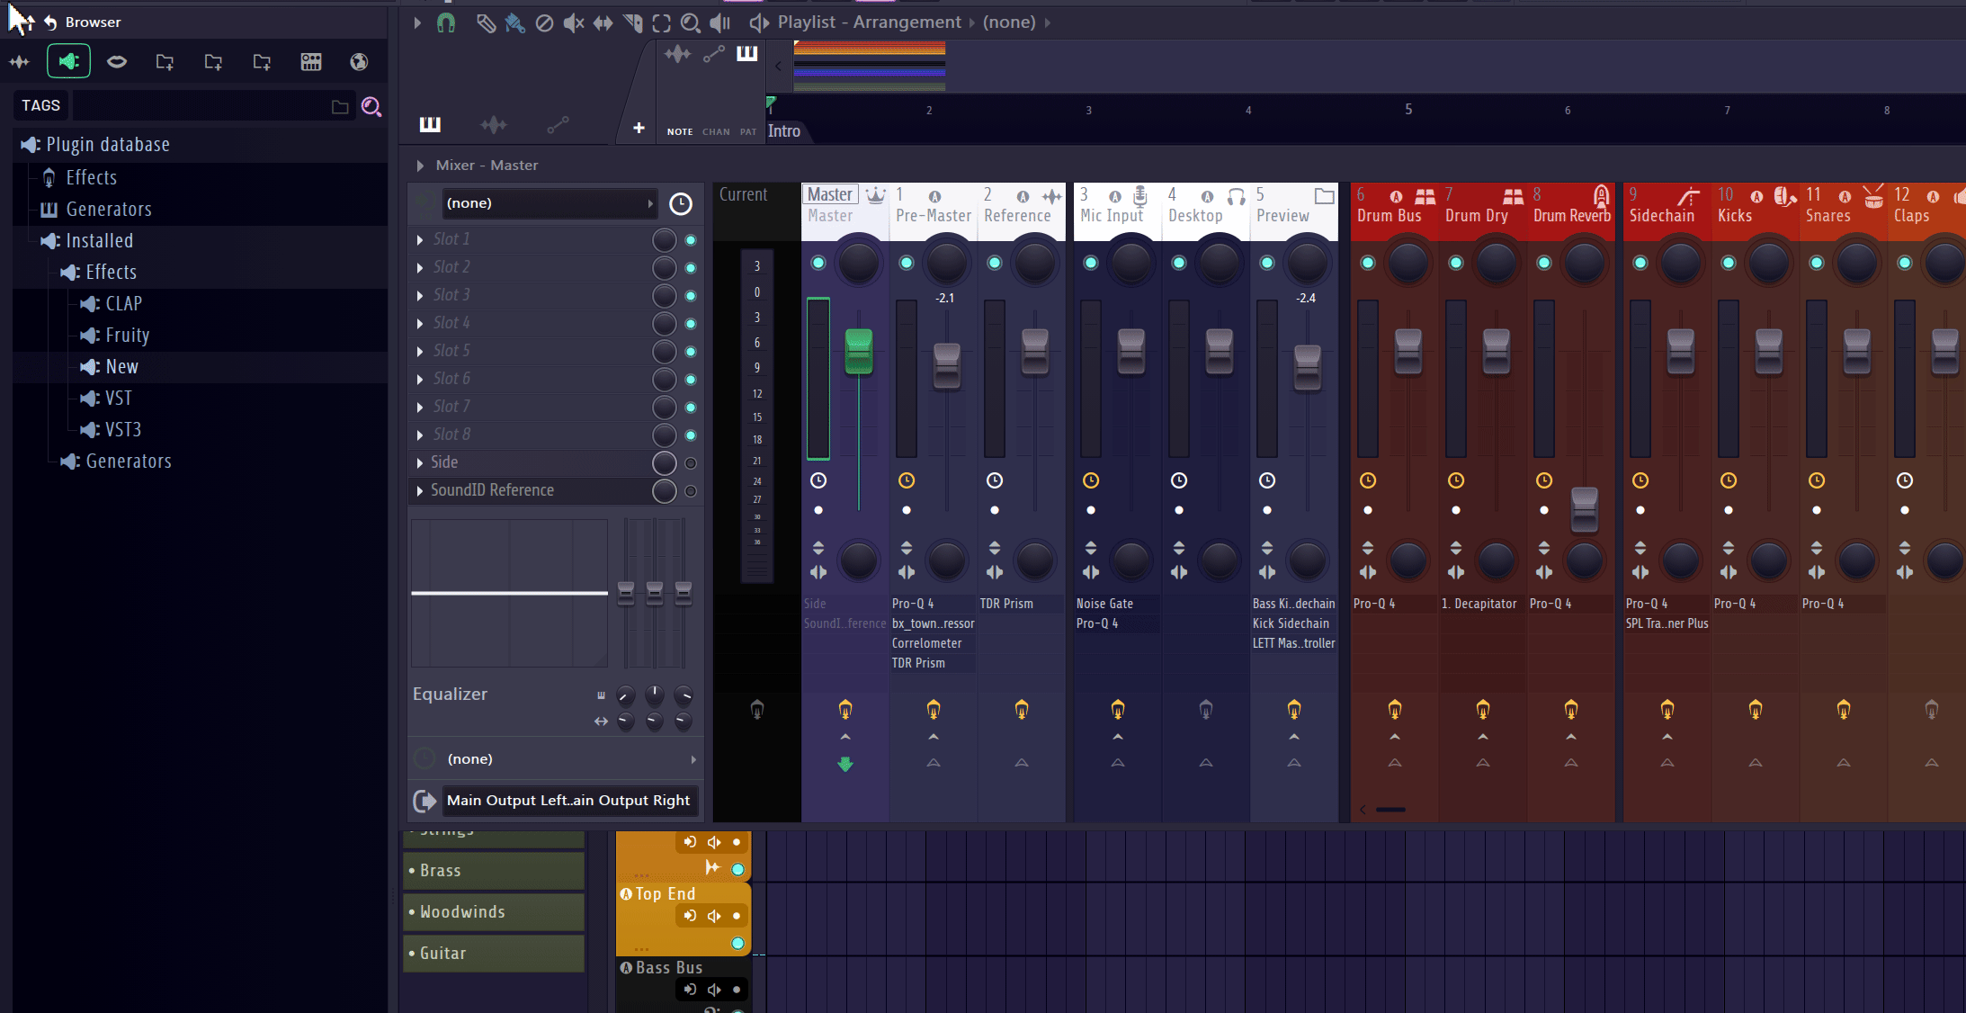Image resolution: width=1966 pixels, height=1013 pixels.
Task: Click the TAGS button in the browser
Action: tap(40, 105)
